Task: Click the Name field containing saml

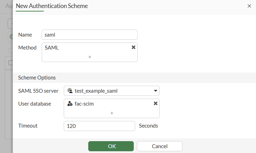Action: 89,35
